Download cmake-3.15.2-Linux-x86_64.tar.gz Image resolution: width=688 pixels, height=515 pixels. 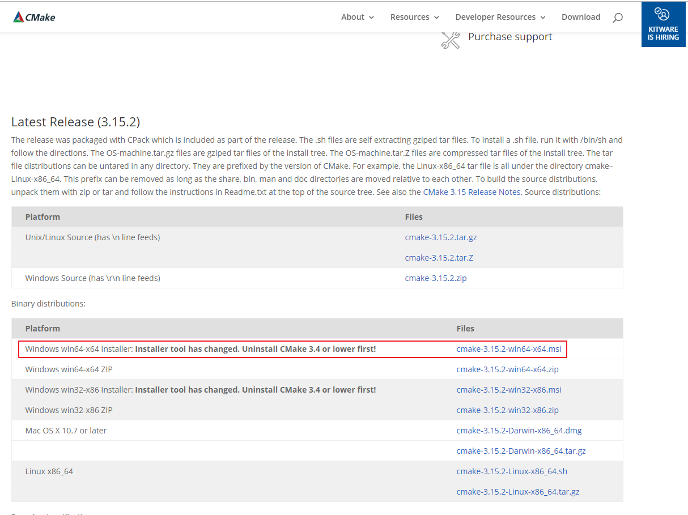[518, 492]
